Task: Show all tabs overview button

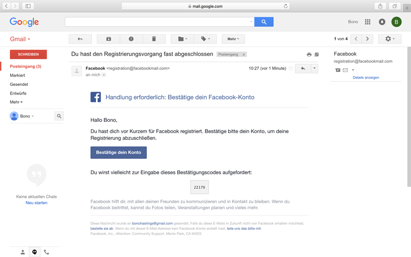Action: pyautogui.click(x=395, y=6)
